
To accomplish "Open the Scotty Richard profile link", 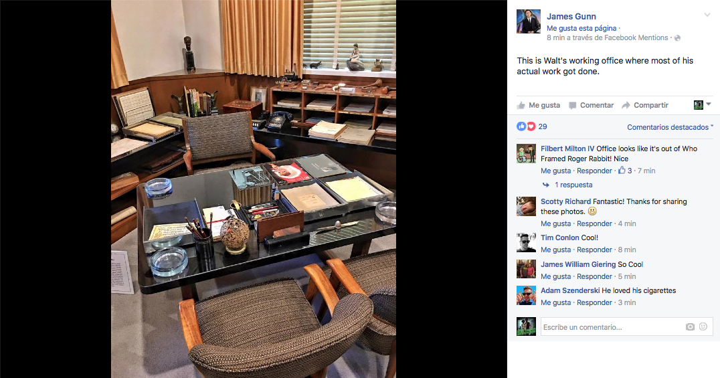I will coord(565,201).
